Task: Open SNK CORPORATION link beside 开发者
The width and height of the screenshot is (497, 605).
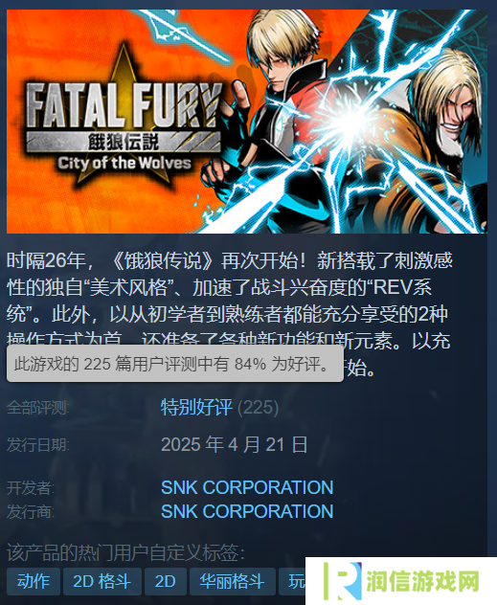Action: [x=247, y=487]
